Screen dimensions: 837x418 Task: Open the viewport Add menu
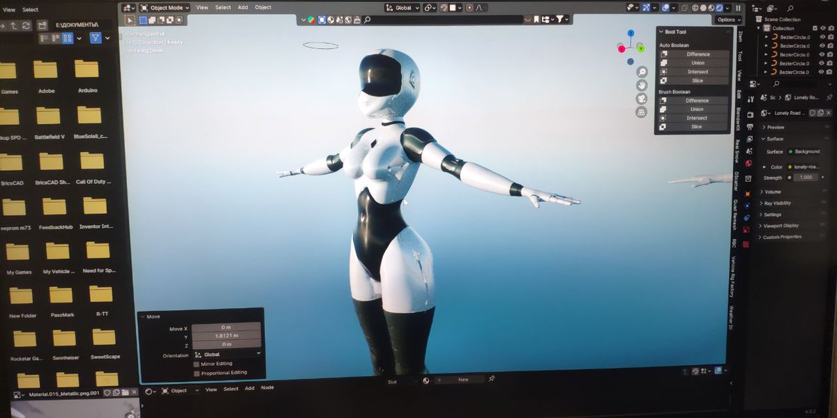243,8
